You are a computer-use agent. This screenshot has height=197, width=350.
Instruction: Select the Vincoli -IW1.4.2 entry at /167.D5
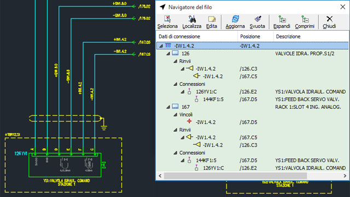pyautogui.click(x=206, y=123)
